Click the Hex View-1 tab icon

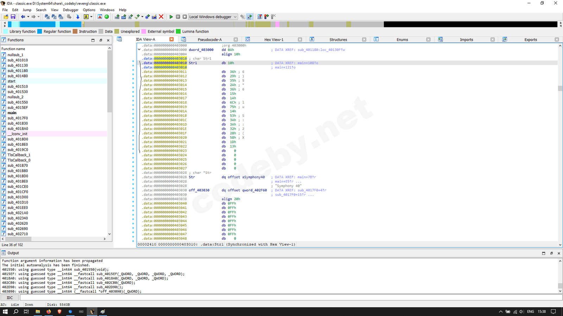(248, 39)
